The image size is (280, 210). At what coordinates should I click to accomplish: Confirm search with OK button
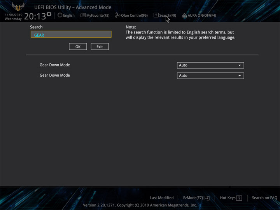coord(78,47)
